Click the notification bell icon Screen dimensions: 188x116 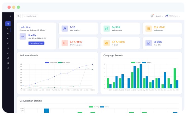point(152,16)
